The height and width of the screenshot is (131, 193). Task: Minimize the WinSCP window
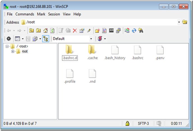(164, 6)
